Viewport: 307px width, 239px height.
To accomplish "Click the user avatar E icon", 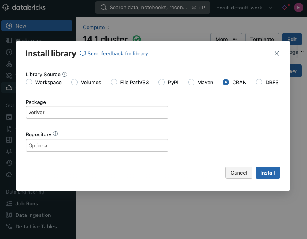I will tap(298, 8).
